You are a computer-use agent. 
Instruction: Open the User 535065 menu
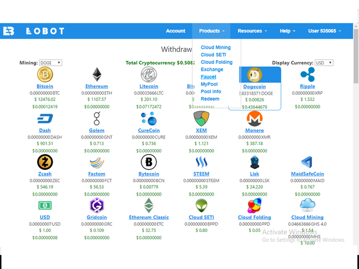324,31
